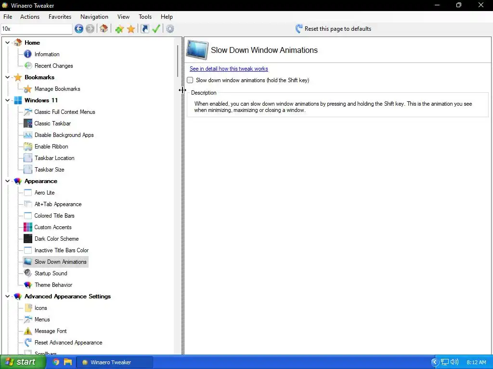The image size is (493, 369).
Task: Open See in detail how this tweak works link
Action: [x=229, y=69]
